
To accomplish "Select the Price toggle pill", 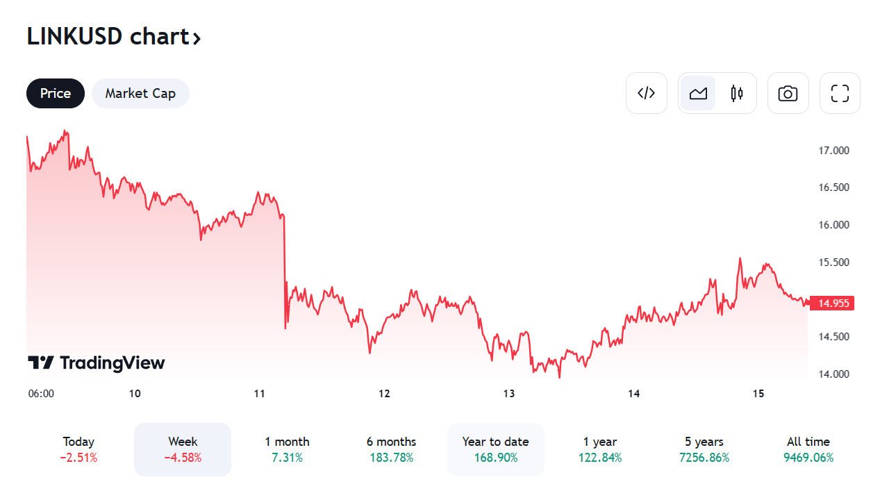I will pyautogui.click(x=56, y=93).
